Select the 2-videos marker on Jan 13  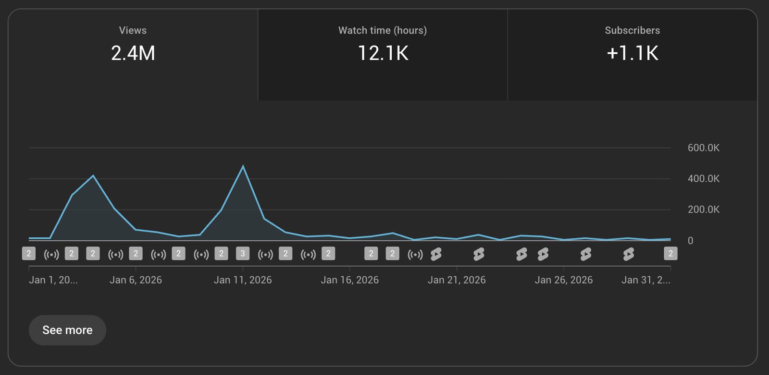285,254
